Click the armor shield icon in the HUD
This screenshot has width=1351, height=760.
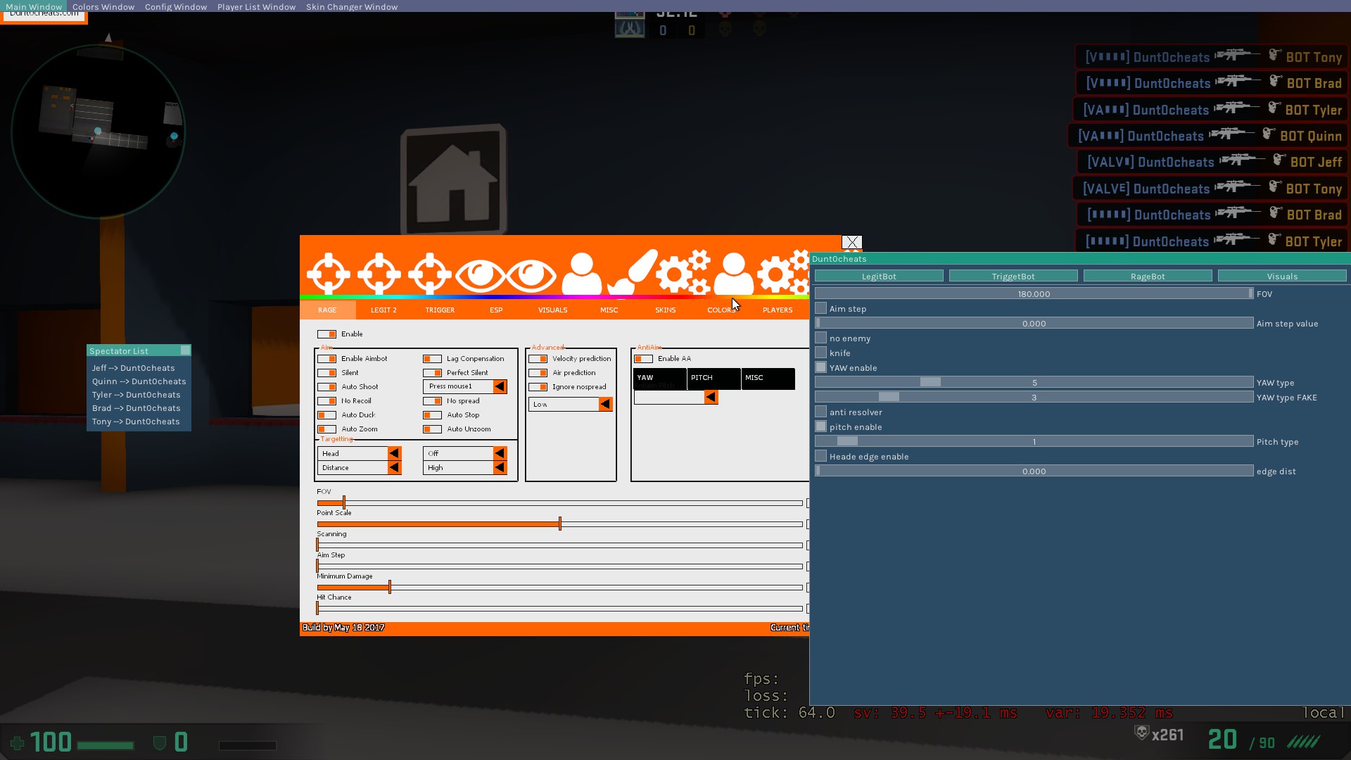(x=160, y=743)
